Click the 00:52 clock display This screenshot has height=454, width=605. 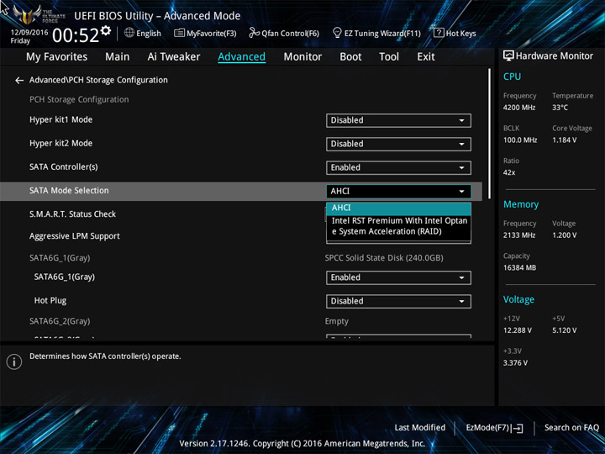coord(76,35)
